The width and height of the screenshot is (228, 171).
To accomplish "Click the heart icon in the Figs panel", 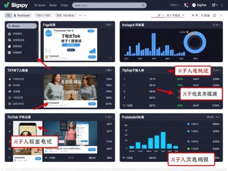I will point(110,58).
